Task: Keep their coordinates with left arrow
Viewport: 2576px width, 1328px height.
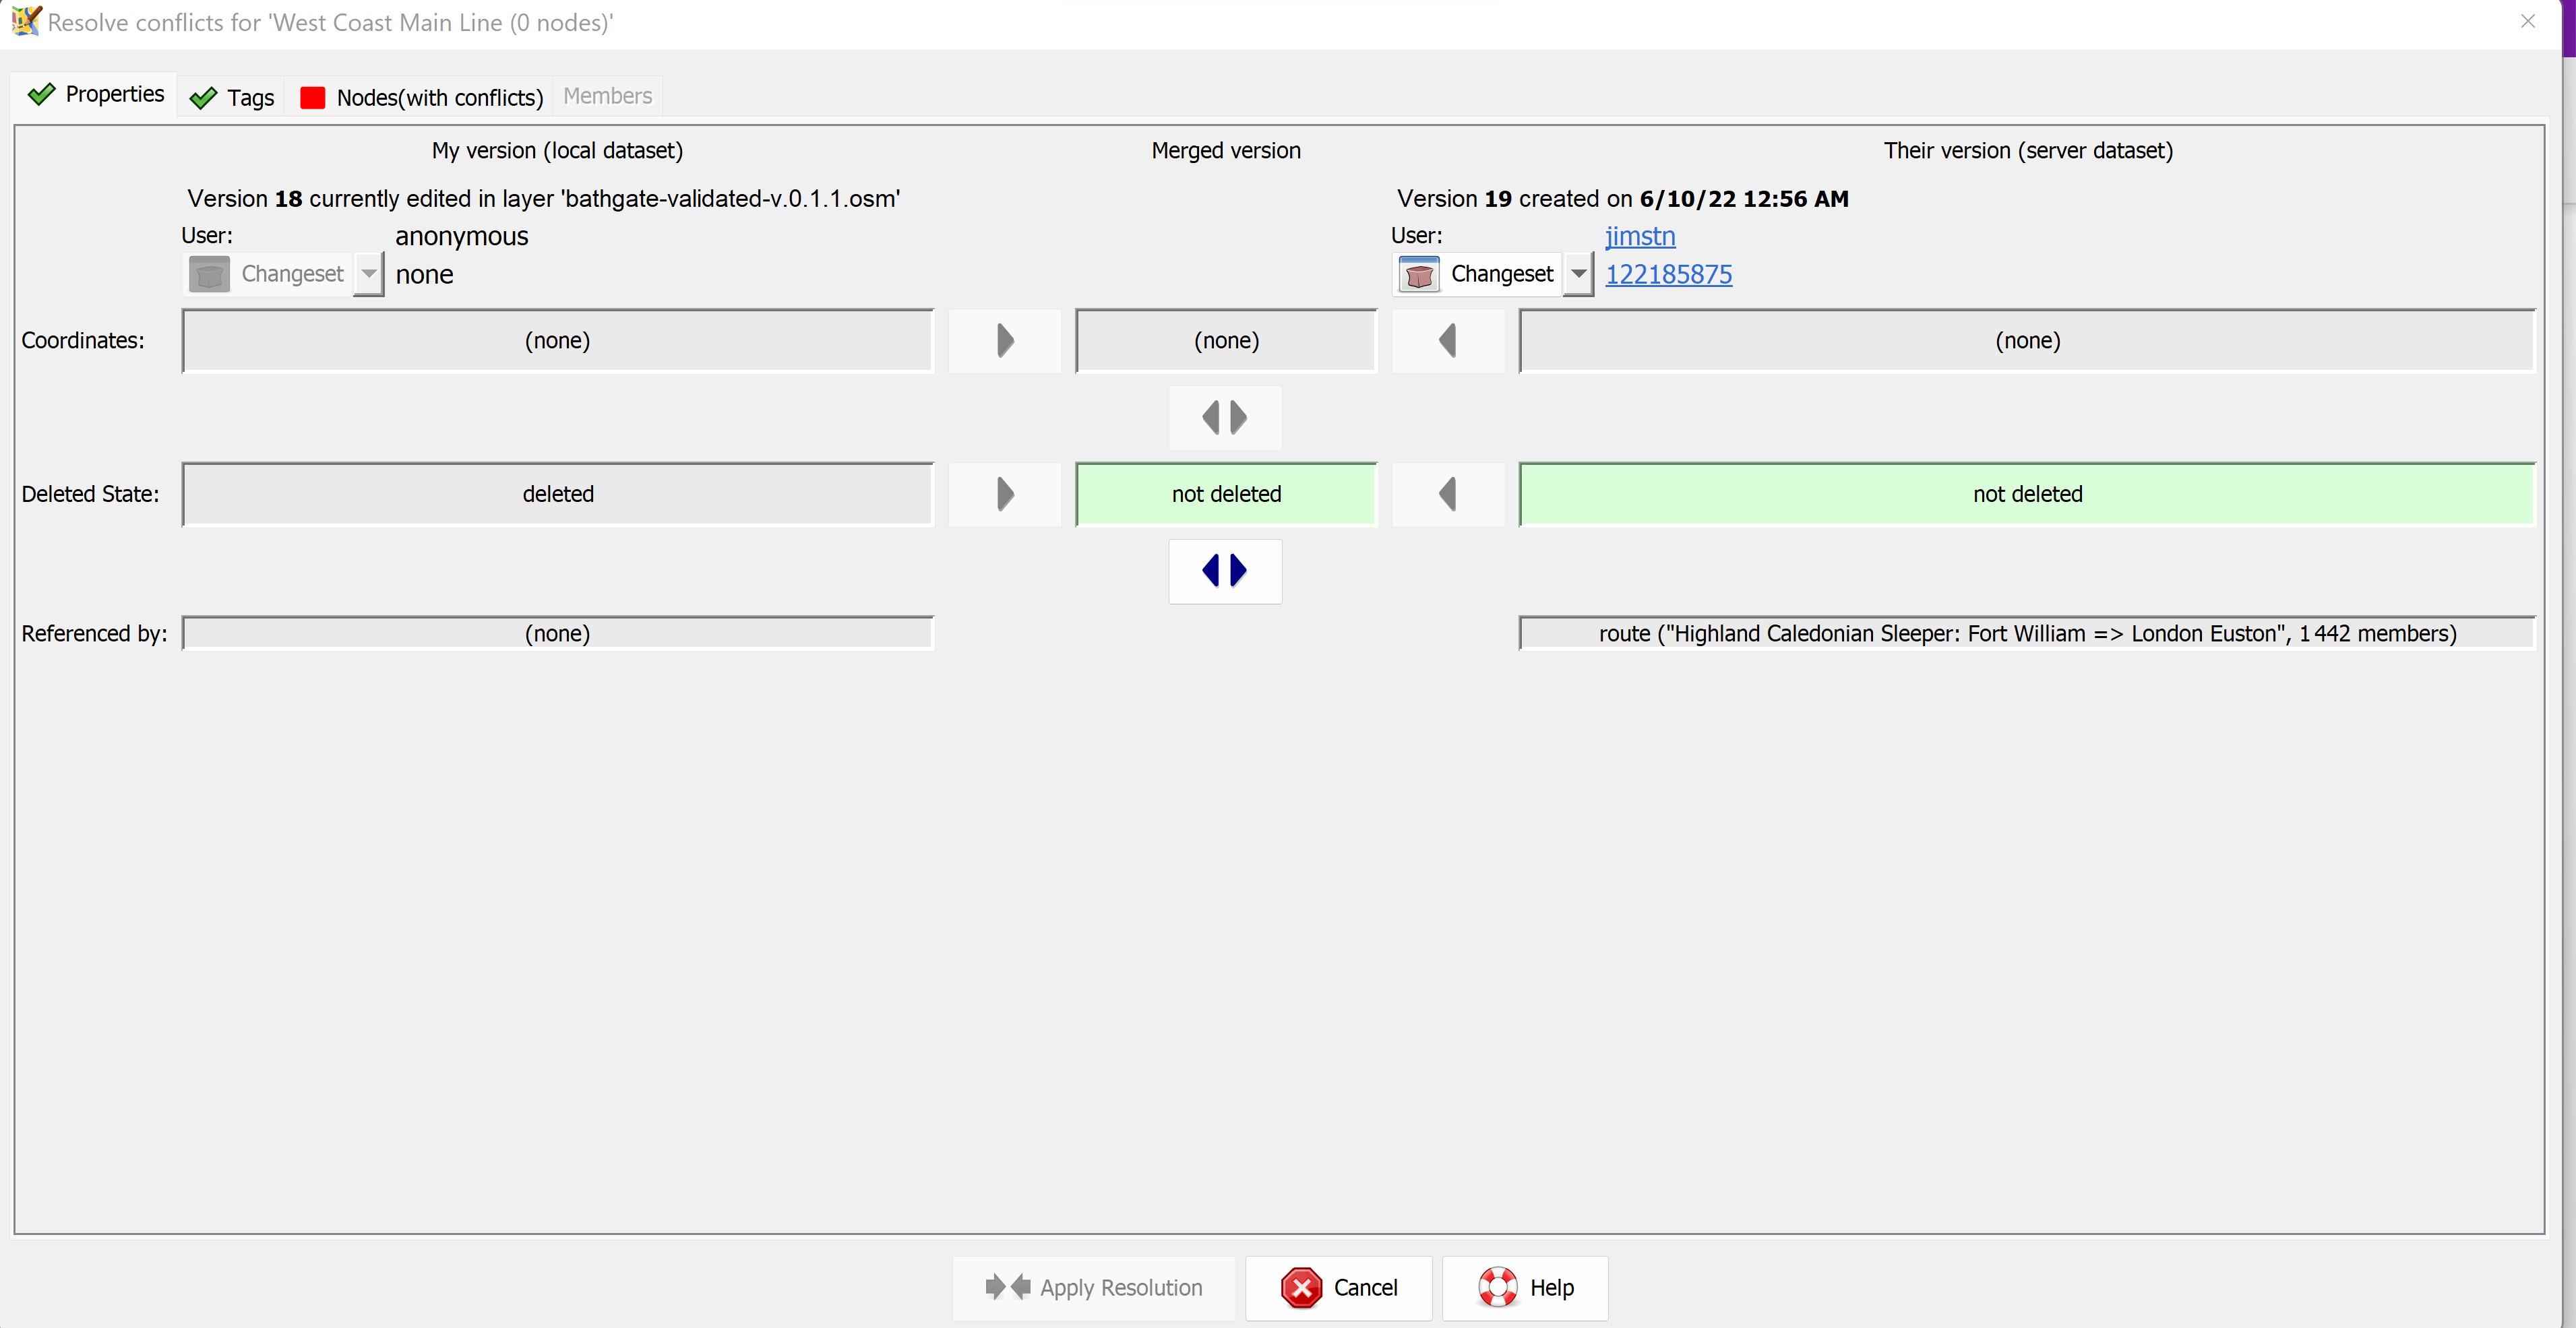Action: (1448, 341)
